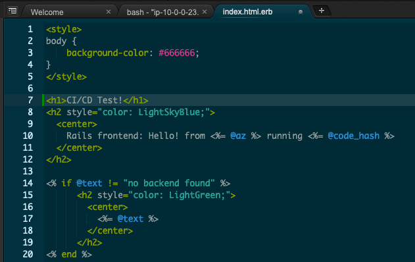415x262 pixels.
Task: Select the index.html.erb tab
Action: tap(247, 12)
